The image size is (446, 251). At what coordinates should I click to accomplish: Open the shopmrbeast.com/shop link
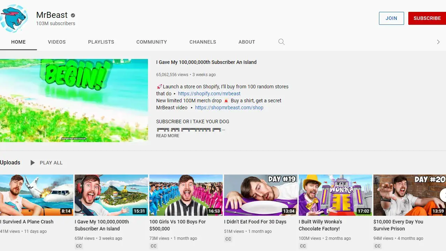tap(229, 108)
